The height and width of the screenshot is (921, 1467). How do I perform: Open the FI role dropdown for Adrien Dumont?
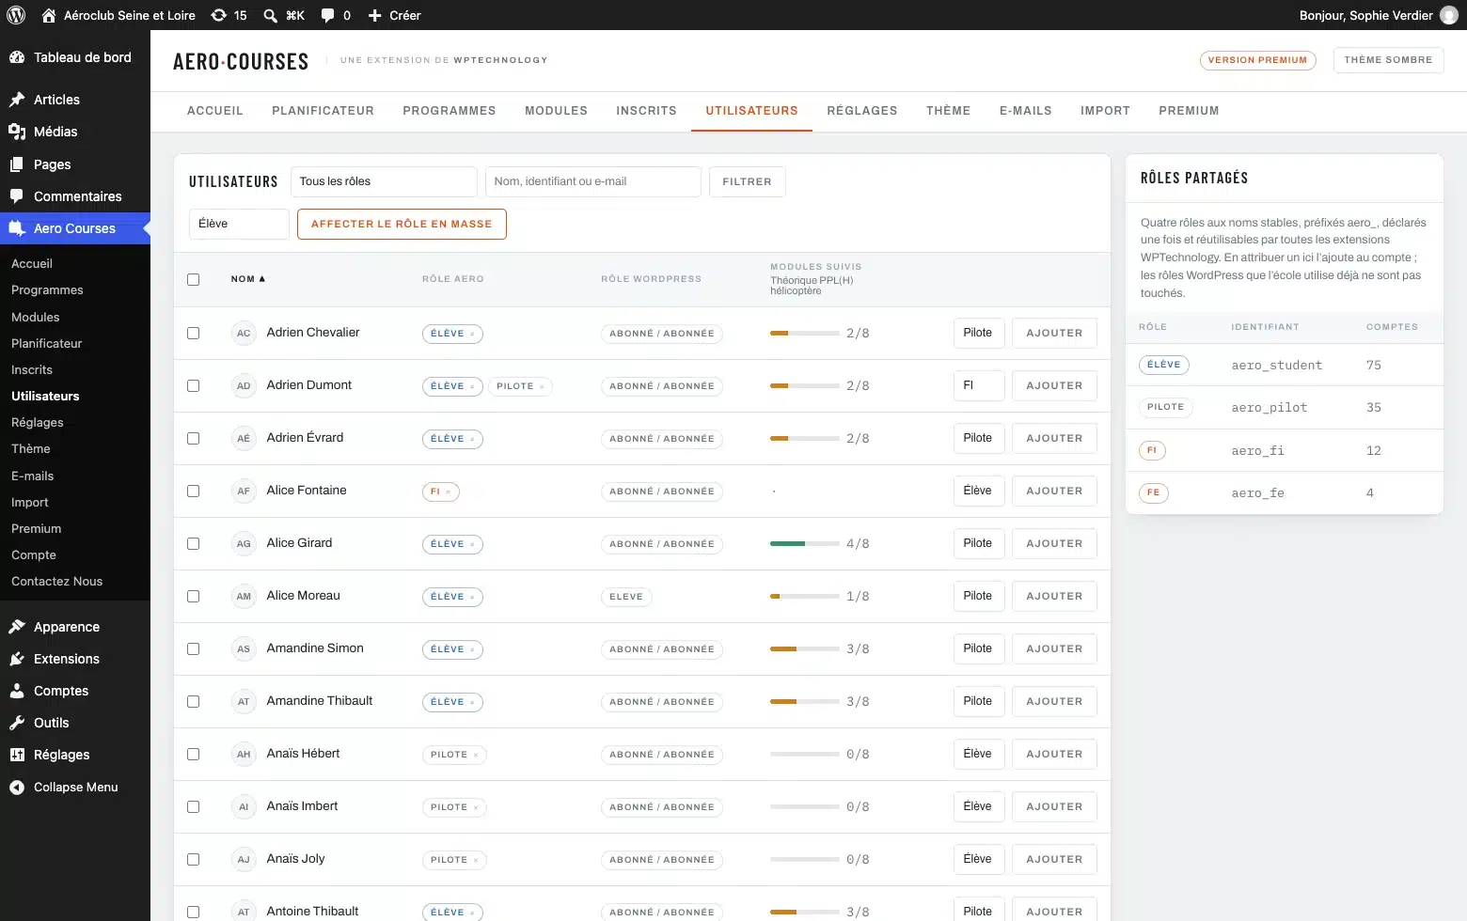978,385
